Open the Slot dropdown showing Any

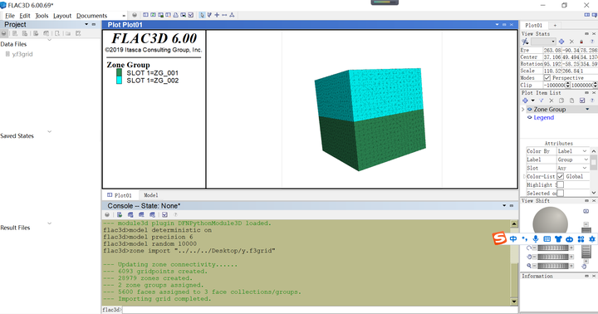(572, 168)
